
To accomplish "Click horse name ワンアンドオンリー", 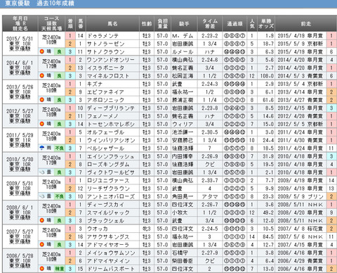I will tap(111, 60).
